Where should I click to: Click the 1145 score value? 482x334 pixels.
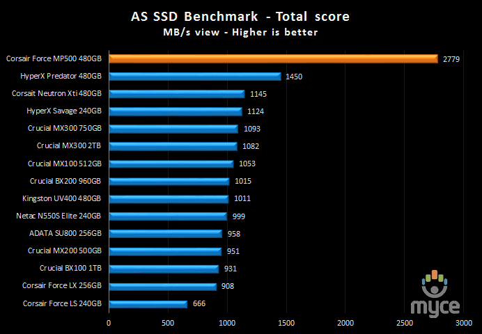[258, 94]
